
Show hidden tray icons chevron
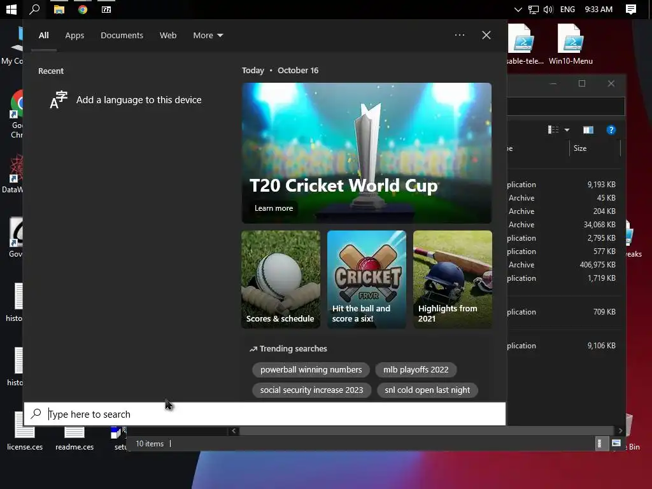point(518,9)
